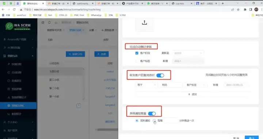Viewport: 263px width, 139px height.
Task: Click the + 添加 add condition link
Action: 193,94
